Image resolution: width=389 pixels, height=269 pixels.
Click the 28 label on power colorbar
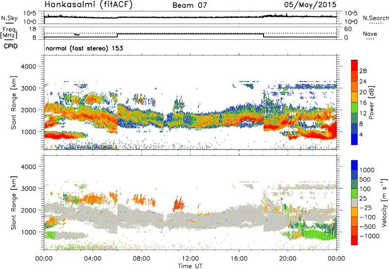[363, 71]
